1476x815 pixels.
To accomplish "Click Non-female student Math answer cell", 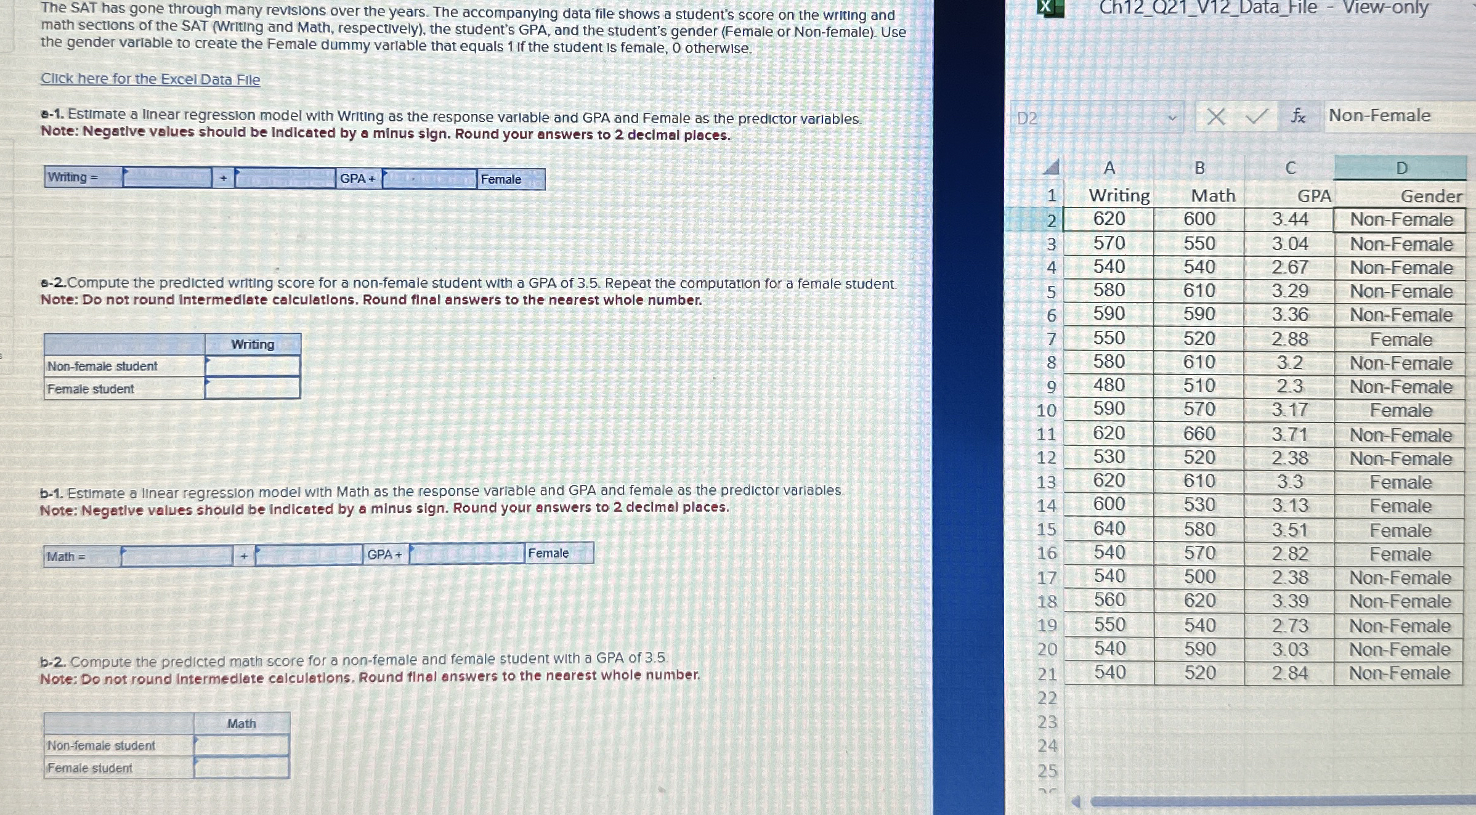I will tap(241, 745).
